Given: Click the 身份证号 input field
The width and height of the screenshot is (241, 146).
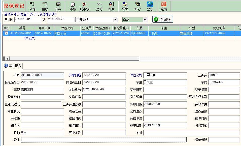Looking at the screenshot, I should tap(104, 97).
